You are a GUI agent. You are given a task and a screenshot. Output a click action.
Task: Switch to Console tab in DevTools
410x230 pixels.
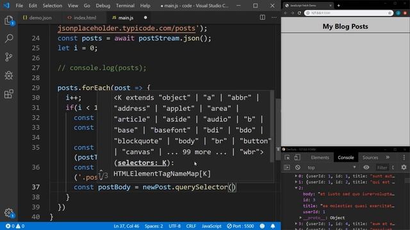click(x=346, y=157)
